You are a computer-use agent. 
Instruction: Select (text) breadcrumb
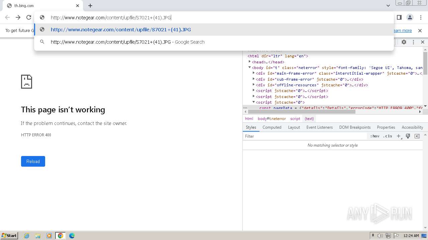pyautogui.click(x=309, y=119)
